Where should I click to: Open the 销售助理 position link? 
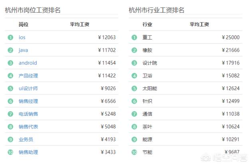point(28,152)
